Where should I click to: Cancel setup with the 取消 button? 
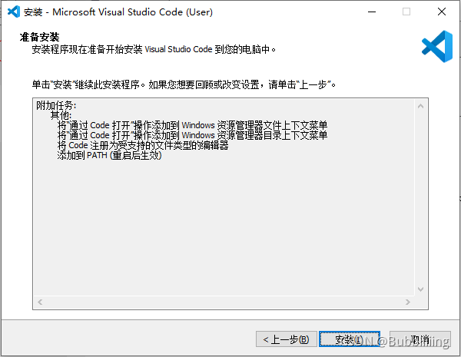[420, 339]
